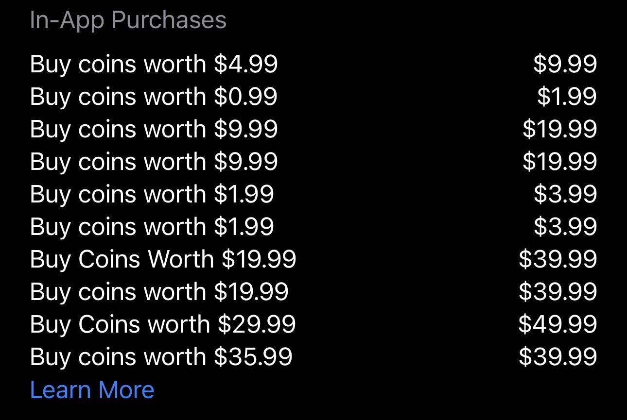Image resolution: width=627 pixels, height=420 pixels.
Task: Pick the Buy coins worth $35.99 item
Action: 161,357
